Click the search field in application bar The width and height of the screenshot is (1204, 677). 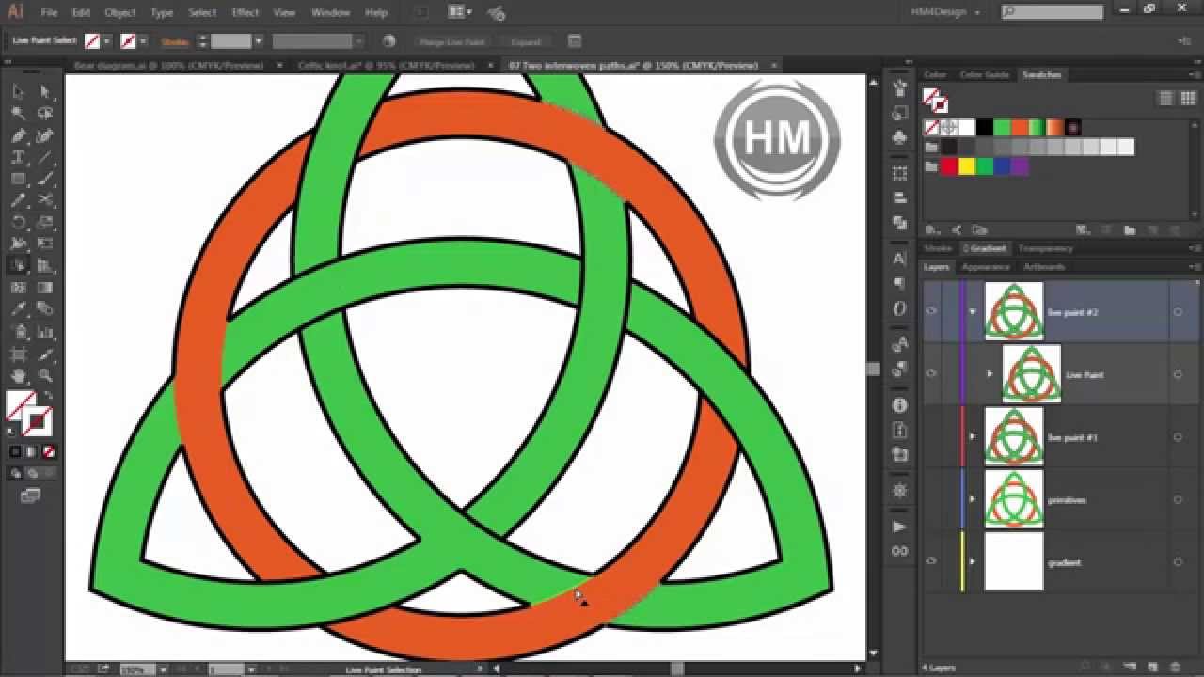[1052, 12]
